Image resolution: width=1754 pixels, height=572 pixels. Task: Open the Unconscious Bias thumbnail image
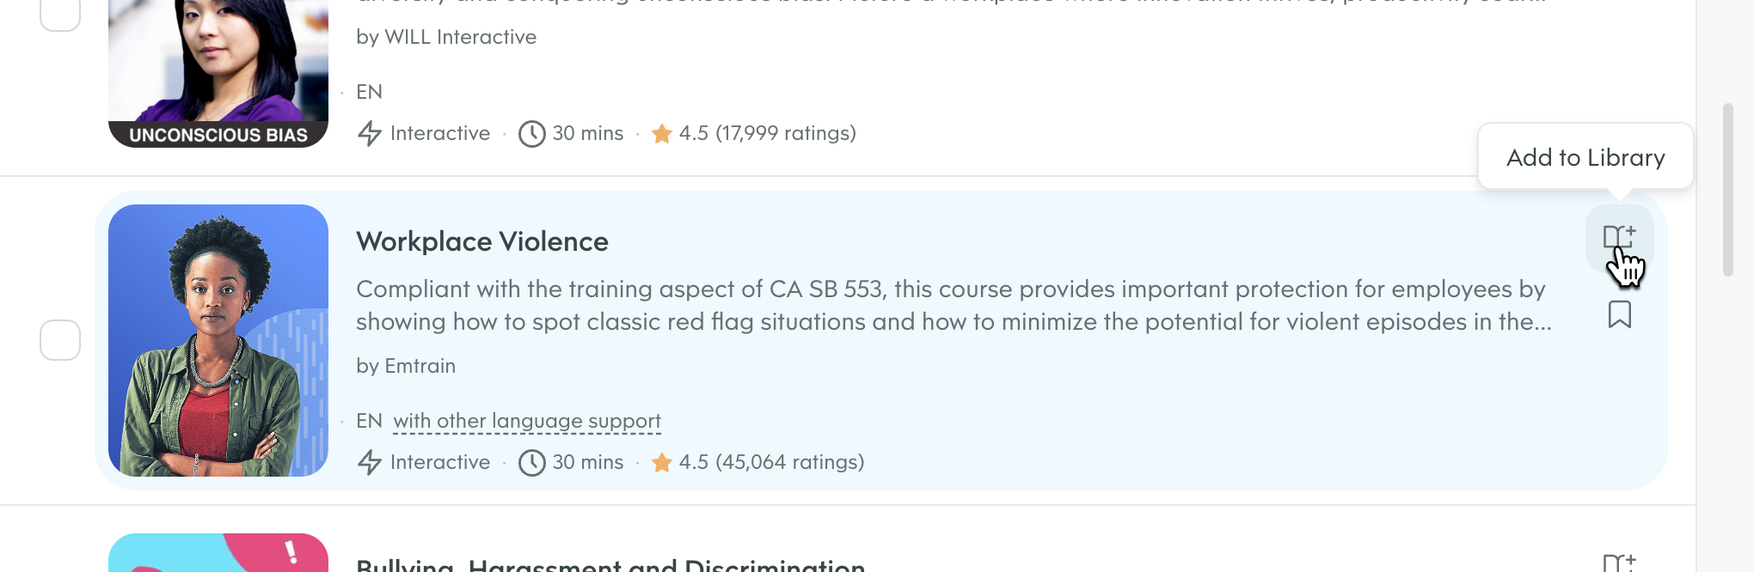(218, 69)
